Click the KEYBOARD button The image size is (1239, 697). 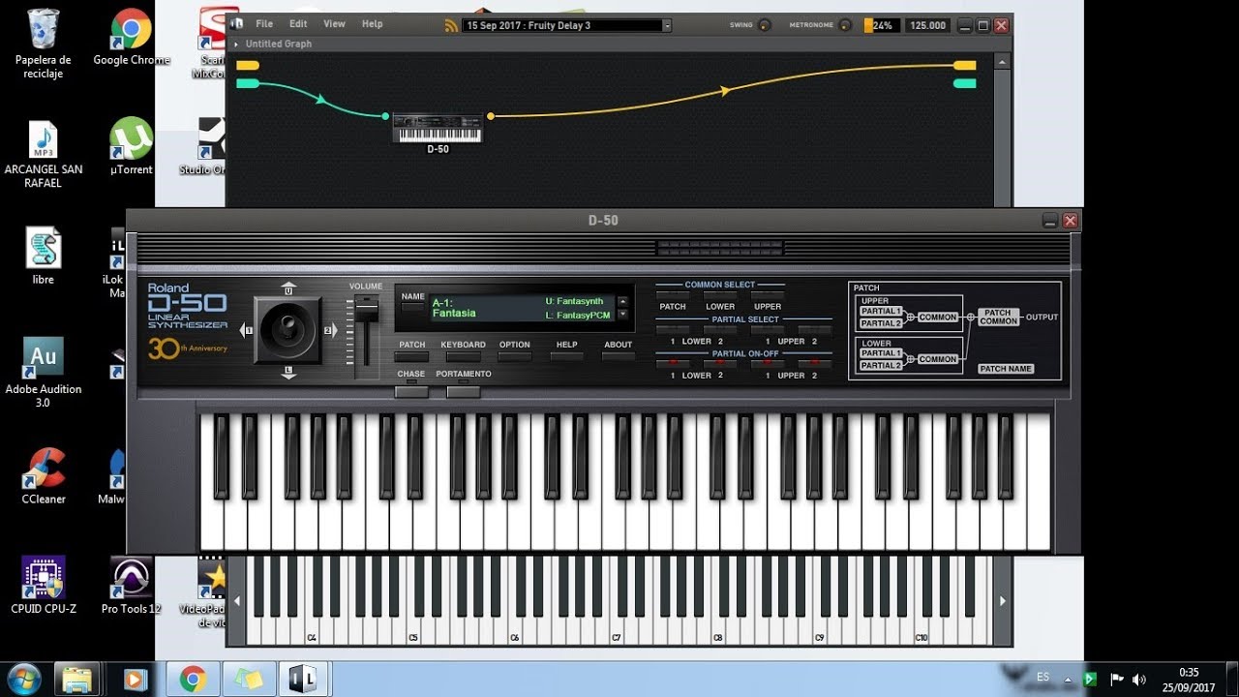pos(463,356)
